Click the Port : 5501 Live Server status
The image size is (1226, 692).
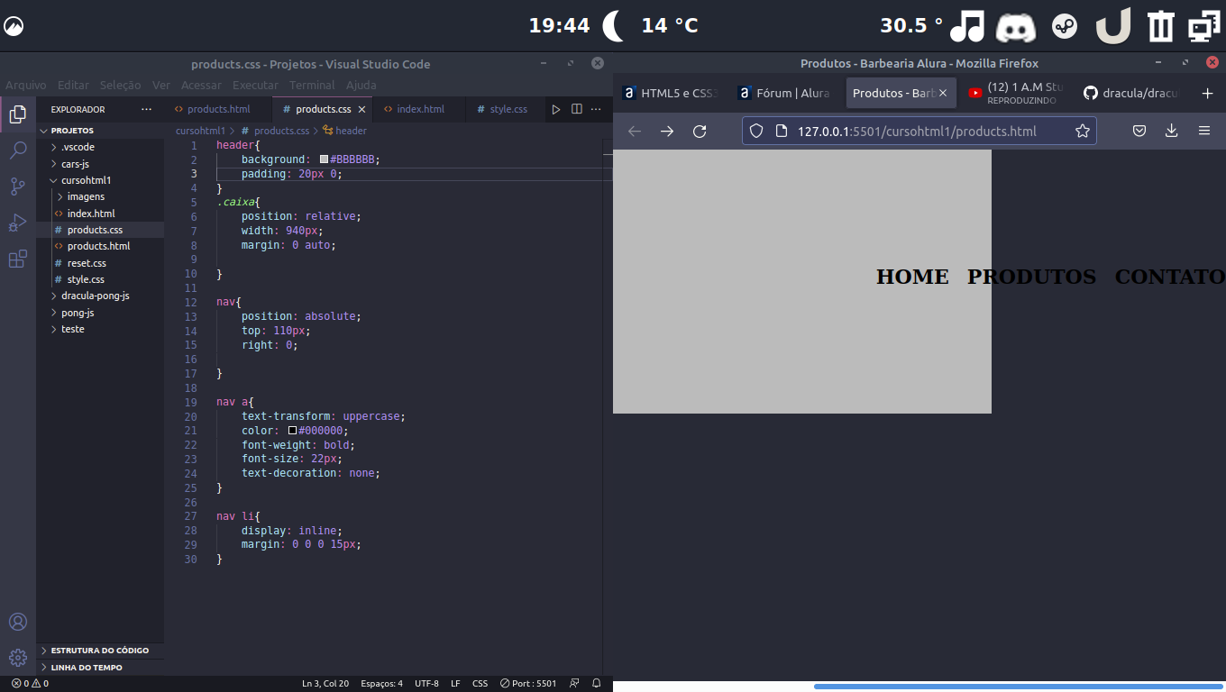click(528, 683)
